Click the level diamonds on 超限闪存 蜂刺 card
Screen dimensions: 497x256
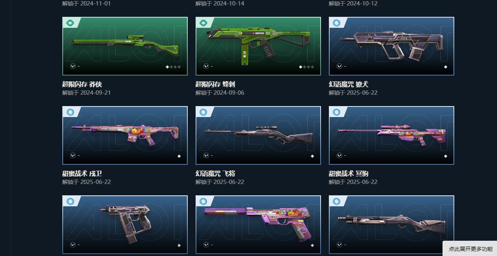click(x=307, y=67)
